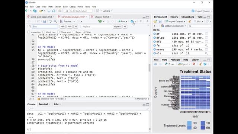Image resolution: width=238 pixels, height=134 pixels.
Task: Clear all plots with broom icon
Action: 201,64
